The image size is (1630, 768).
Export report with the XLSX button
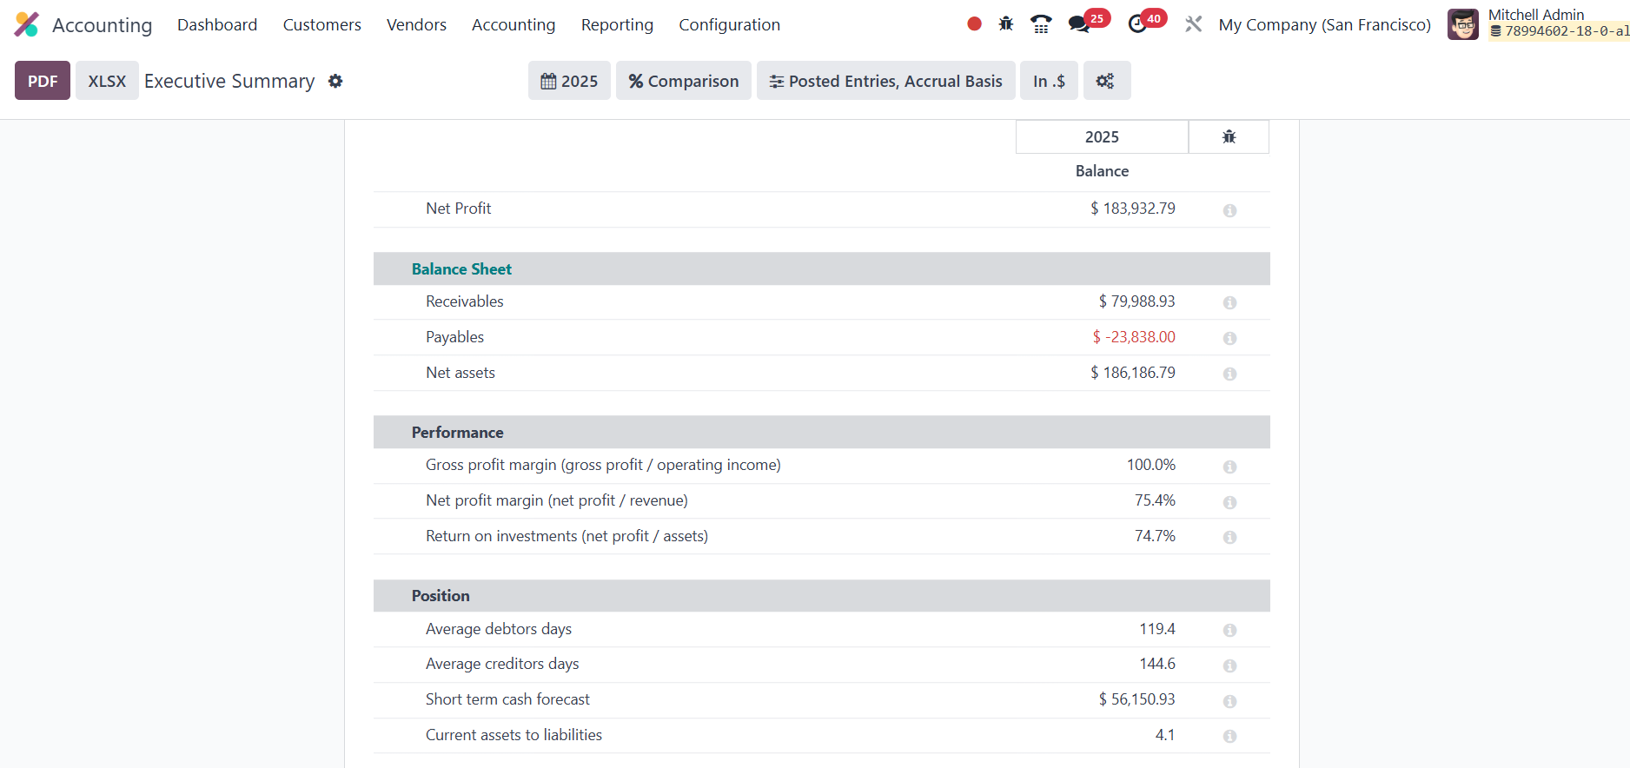(x=107, y=81)
